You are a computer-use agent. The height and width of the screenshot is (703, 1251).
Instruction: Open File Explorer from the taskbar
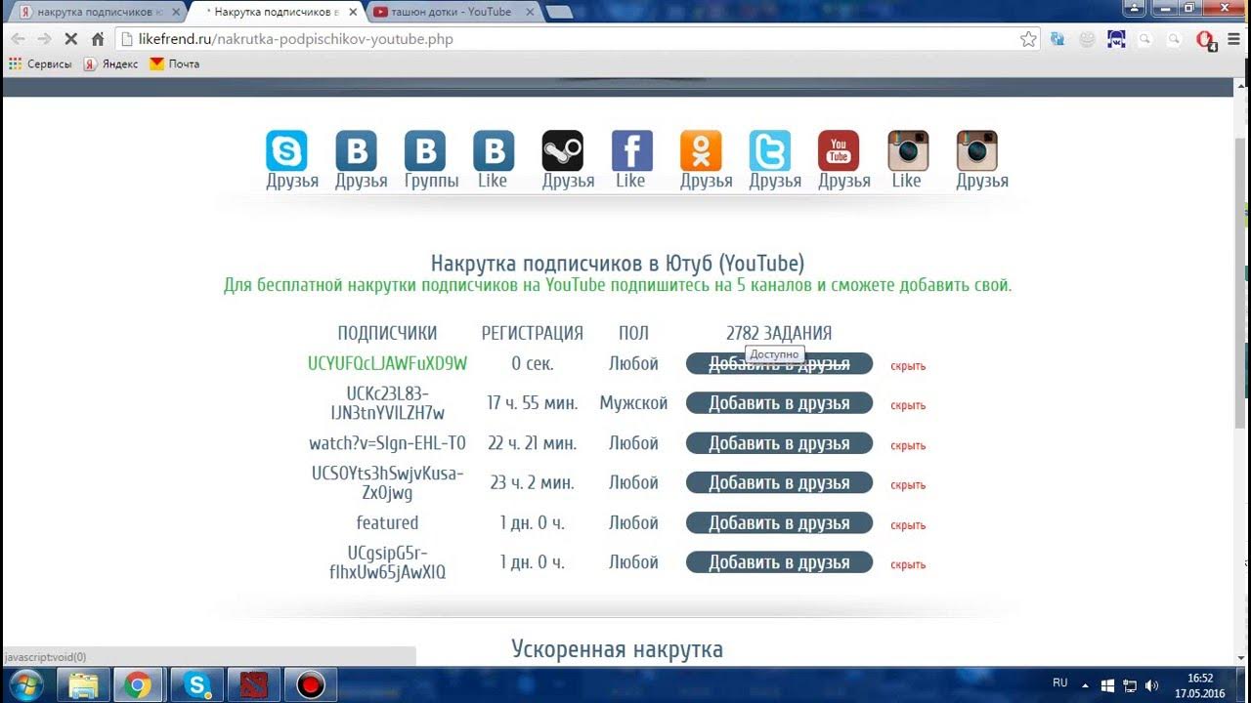point(84,685)
